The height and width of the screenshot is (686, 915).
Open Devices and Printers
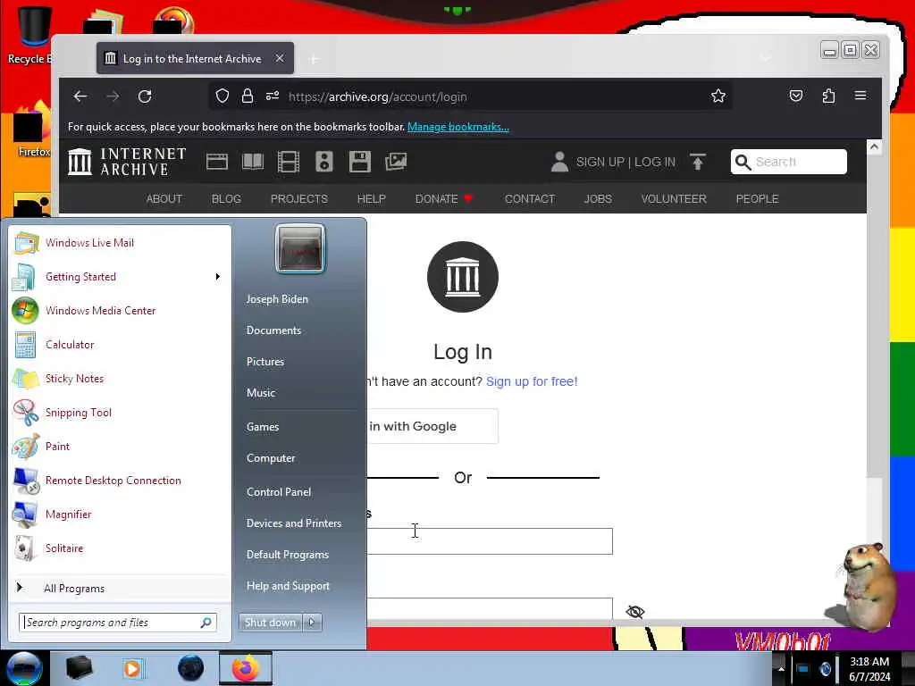[x=293, y=523]
